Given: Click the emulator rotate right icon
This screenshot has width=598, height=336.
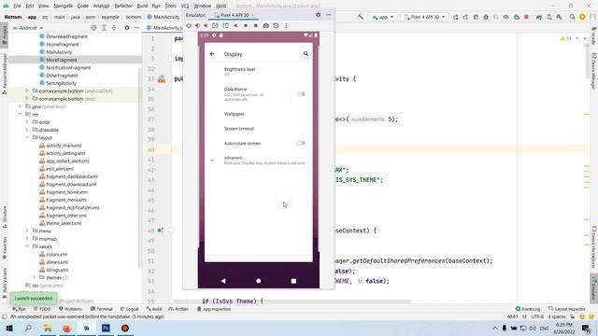Looking at the screenshot, I should click(225, 25).
